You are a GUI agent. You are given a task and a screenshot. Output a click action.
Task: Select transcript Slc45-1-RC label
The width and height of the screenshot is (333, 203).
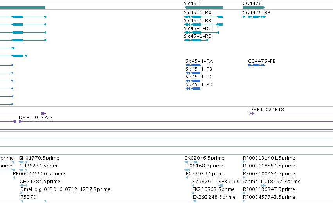pyautogui.click(x=198, y=28)
